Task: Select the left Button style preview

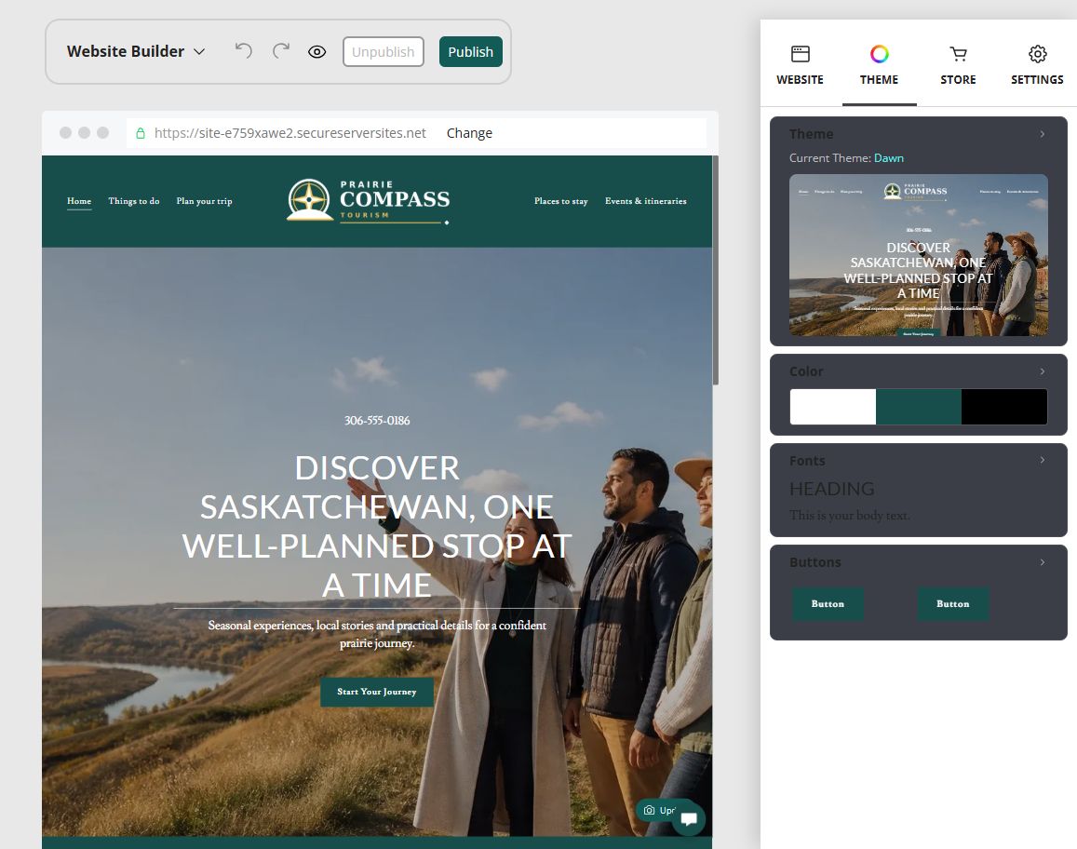Action: pos(828,604)
